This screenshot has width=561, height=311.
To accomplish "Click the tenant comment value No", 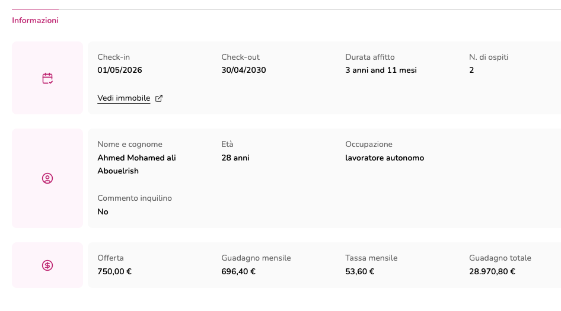I will (x=103, y=211).
